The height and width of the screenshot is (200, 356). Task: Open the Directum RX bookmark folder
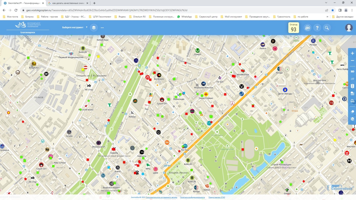click(x=137, y=17)
